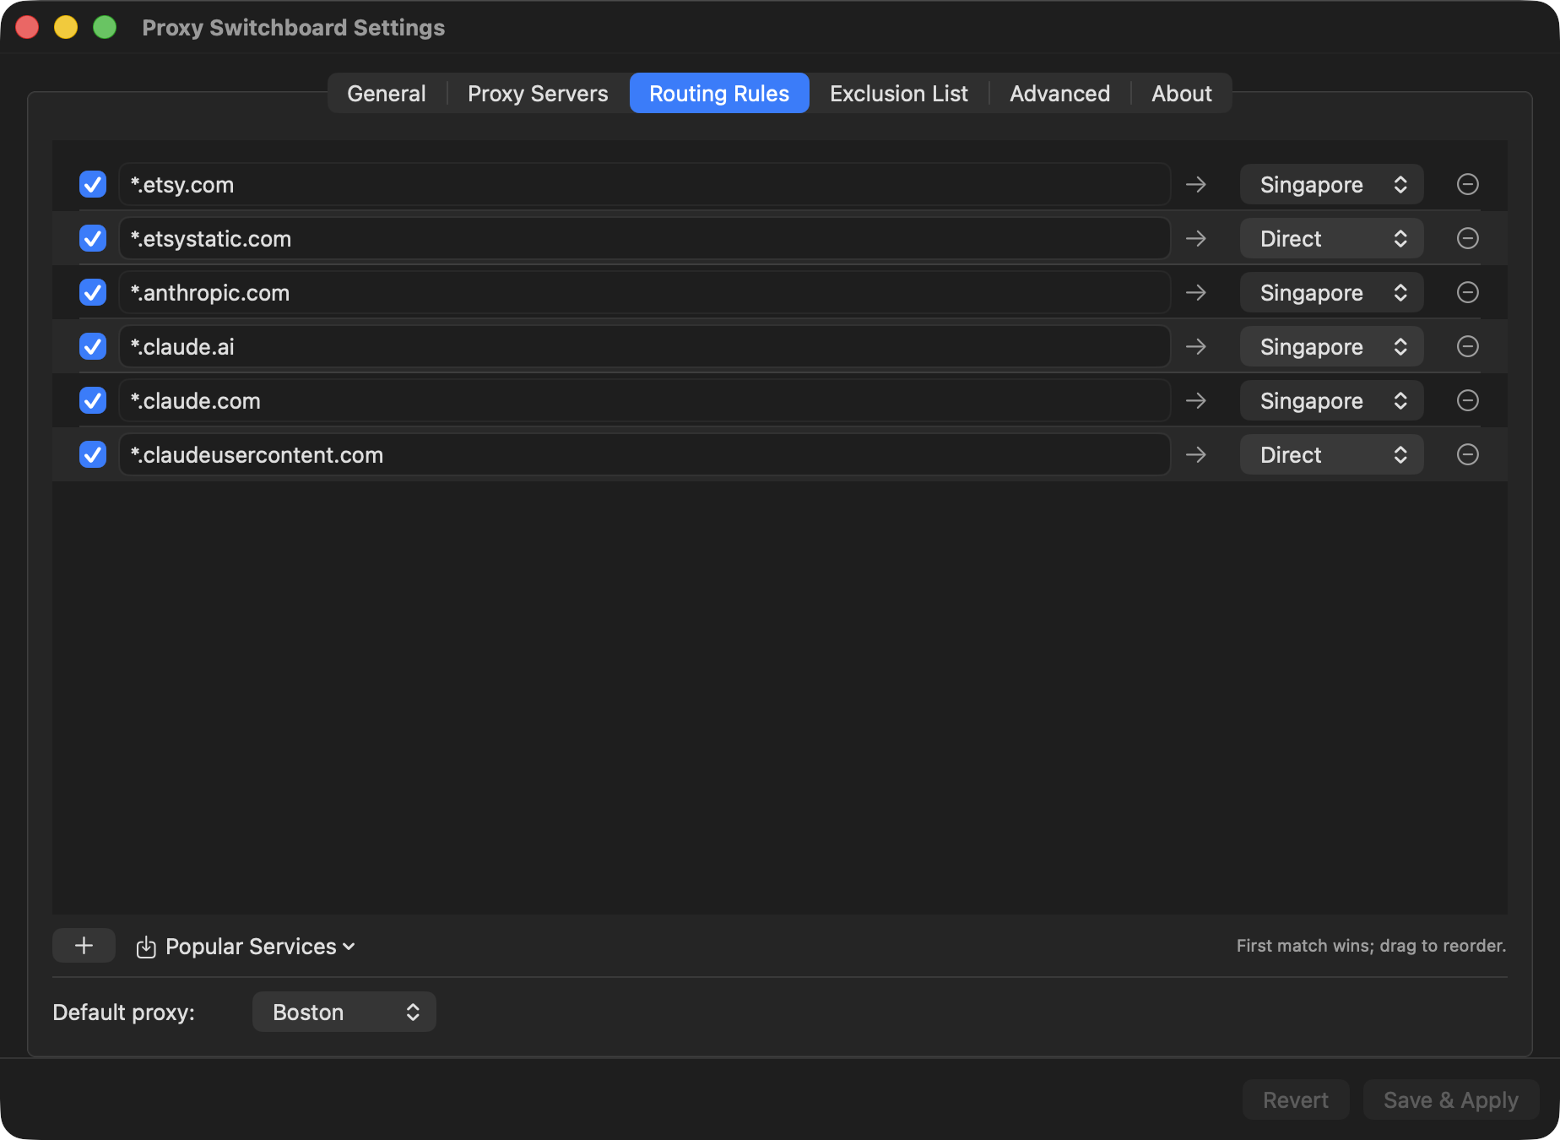Change *.etsystatic.com proxy from Direct
The width and height of the screenshot is (1560, 1140).
tap(1331, 238)
